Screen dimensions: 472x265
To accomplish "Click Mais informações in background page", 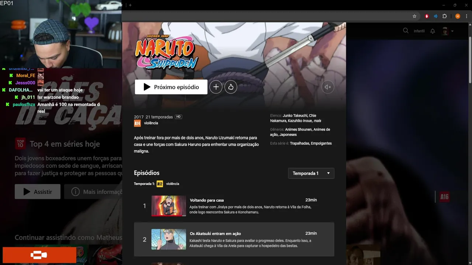I will (93, 192).
